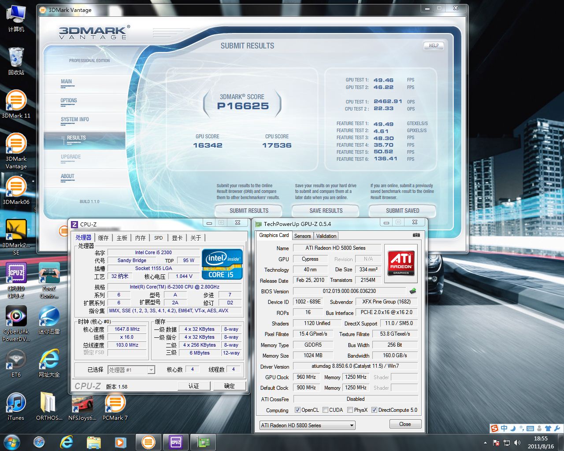Open UPGRADE in 3DMark Vantage sidebar
Viewport: 564px width, 451px height.
70,157
